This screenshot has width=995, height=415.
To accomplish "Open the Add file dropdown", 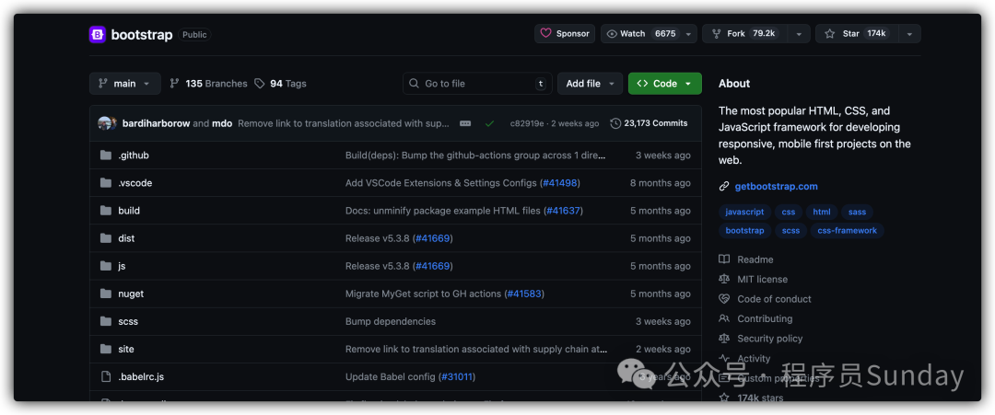I will point(590,84).
